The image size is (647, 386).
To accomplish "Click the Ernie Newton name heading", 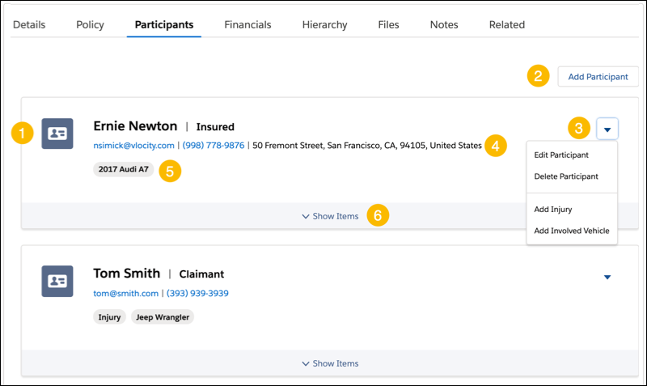I will 135,126.
